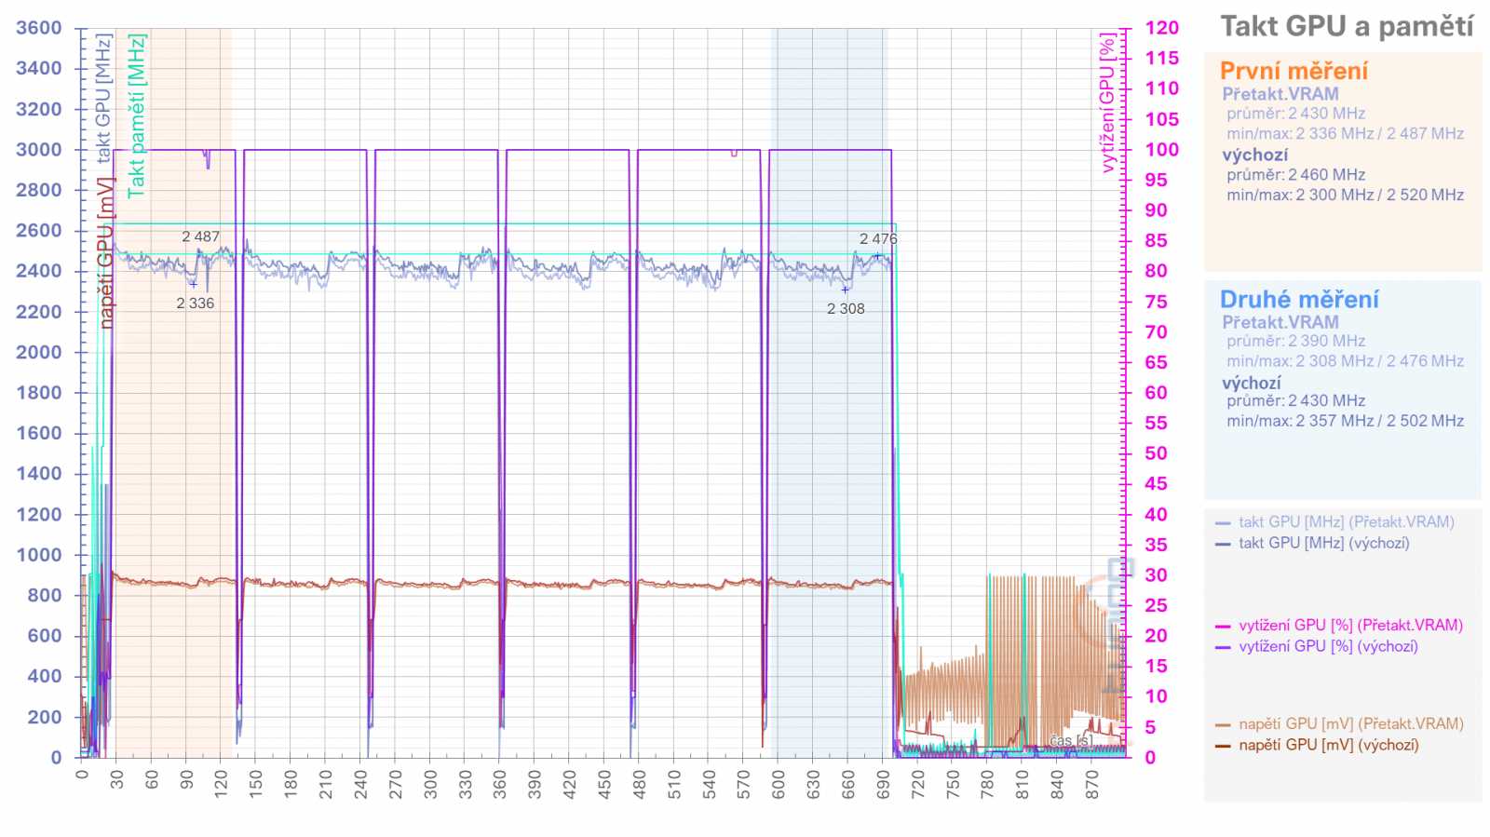The image size is (1490, 837).
Task: Click the 'čas [s]' axis label
Action: 1070,741
